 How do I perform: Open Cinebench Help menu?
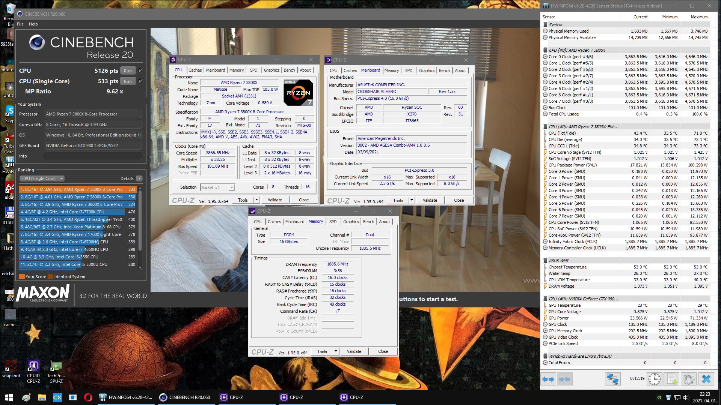click(33, 24)
